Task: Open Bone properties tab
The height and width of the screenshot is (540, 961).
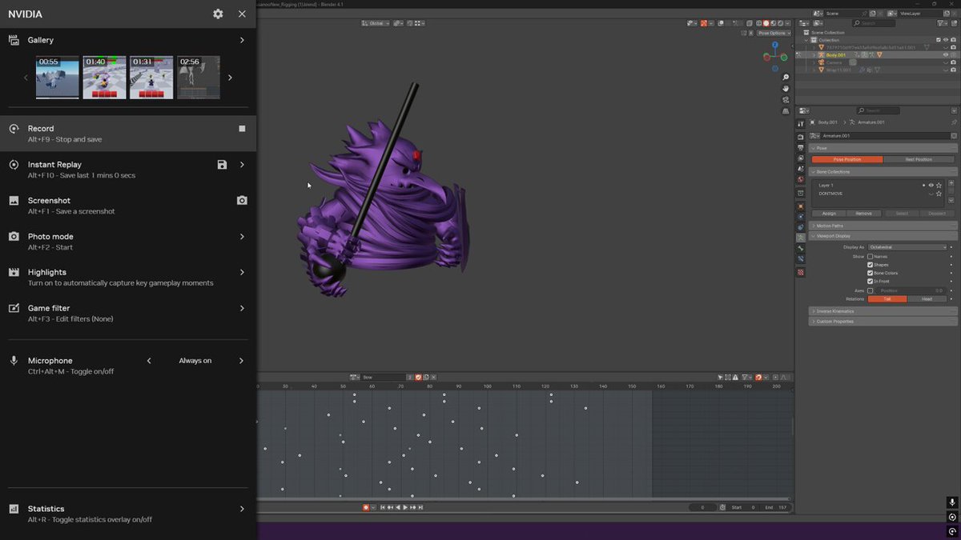Action: click(801, 248)
